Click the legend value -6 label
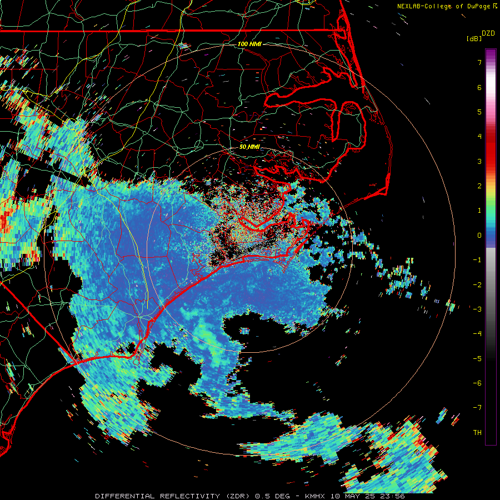500x500 pixels. 477,383
